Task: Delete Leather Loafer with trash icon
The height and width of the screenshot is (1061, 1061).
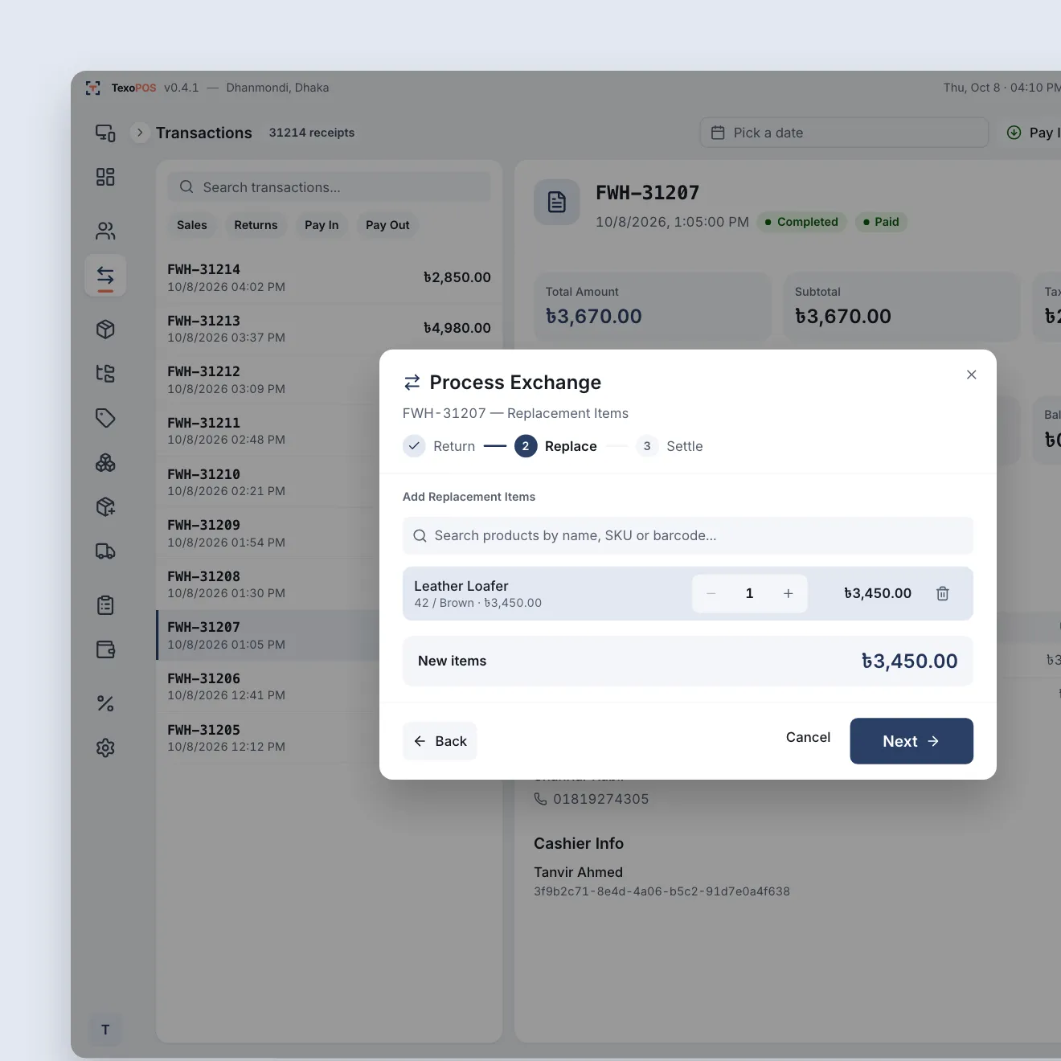Action: 943,593
